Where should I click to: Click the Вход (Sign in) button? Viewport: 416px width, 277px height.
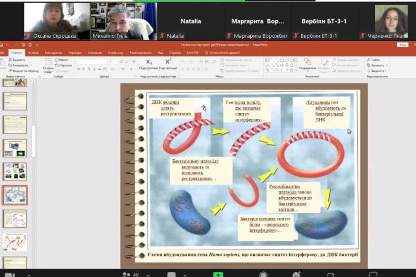[x=402, y=45]
